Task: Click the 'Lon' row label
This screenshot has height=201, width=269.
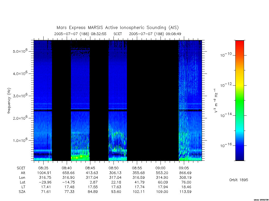Action: click(x=22, y=178)
